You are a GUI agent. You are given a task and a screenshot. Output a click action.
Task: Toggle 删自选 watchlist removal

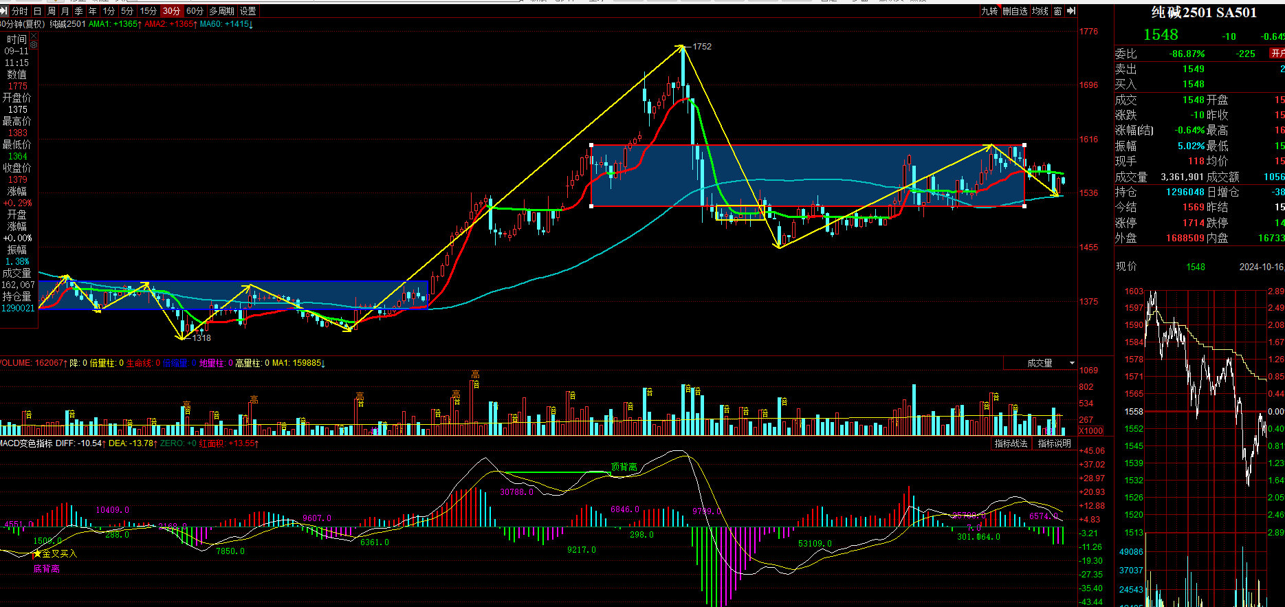[x=1015, y=11]
